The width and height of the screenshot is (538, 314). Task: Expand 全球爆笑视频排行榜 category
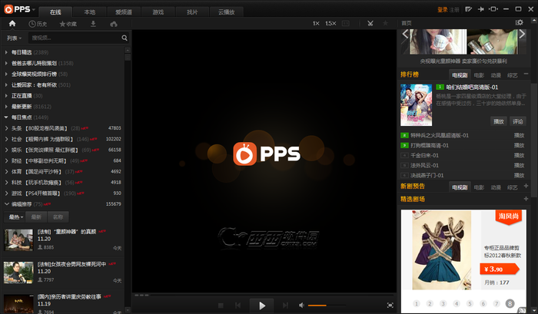click(x=6, y=74)
